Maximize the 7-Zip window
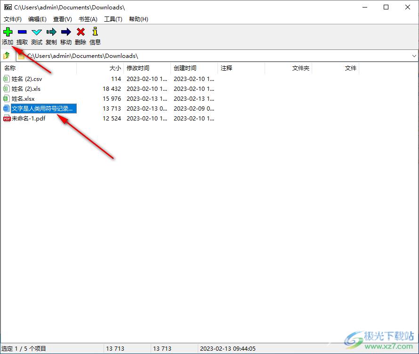Screen dimensions: 419x354 pyautogui.click(x=386, y=7)
